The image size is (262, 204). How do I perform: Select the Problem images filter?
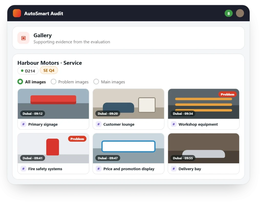point(70,82)
